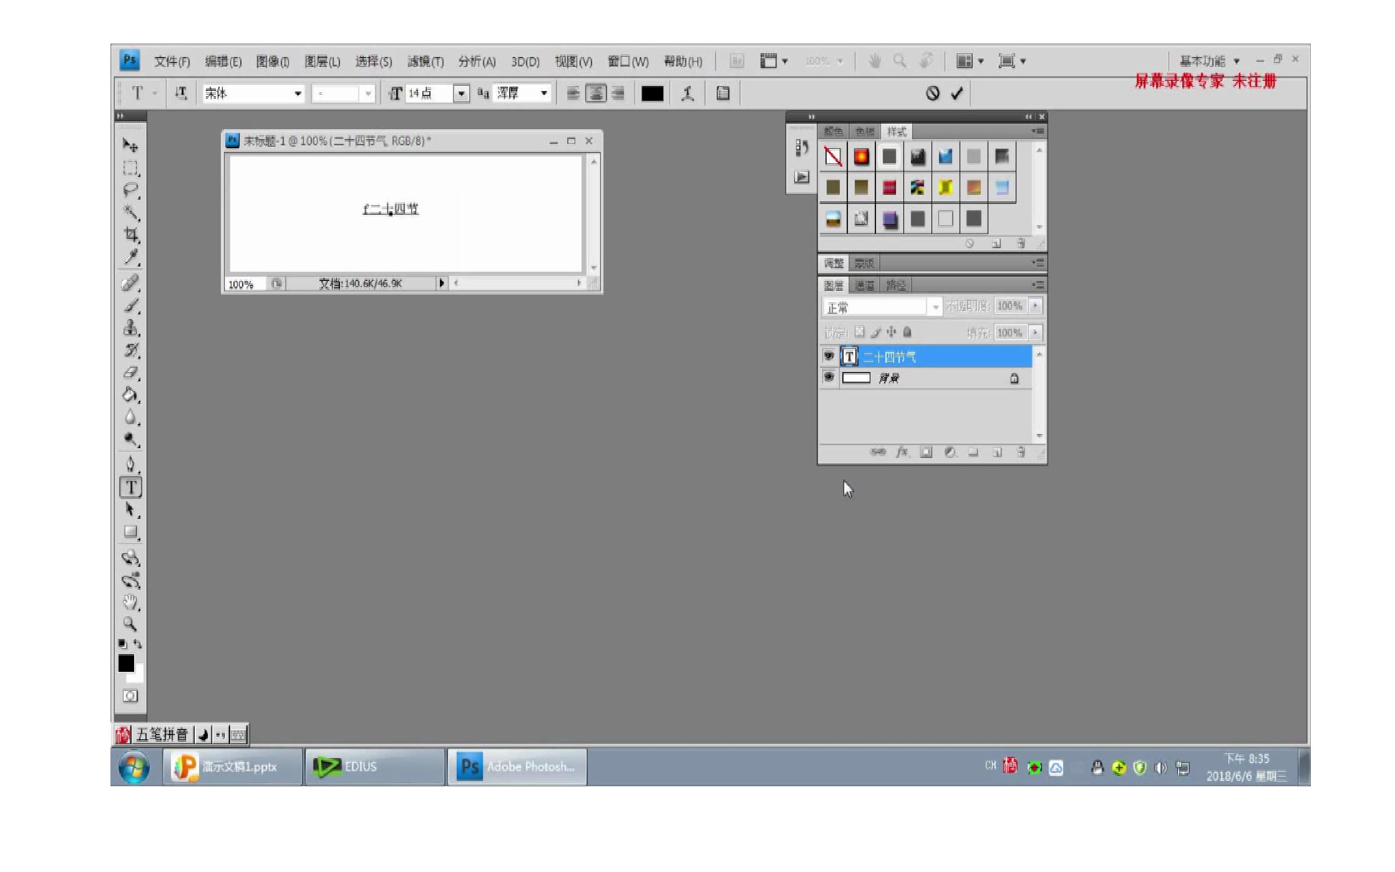Screen dimensions: 1395x872
Task: Select the Hand tool in toolbox
Action: pyautogui.click(x=131, y=602)
